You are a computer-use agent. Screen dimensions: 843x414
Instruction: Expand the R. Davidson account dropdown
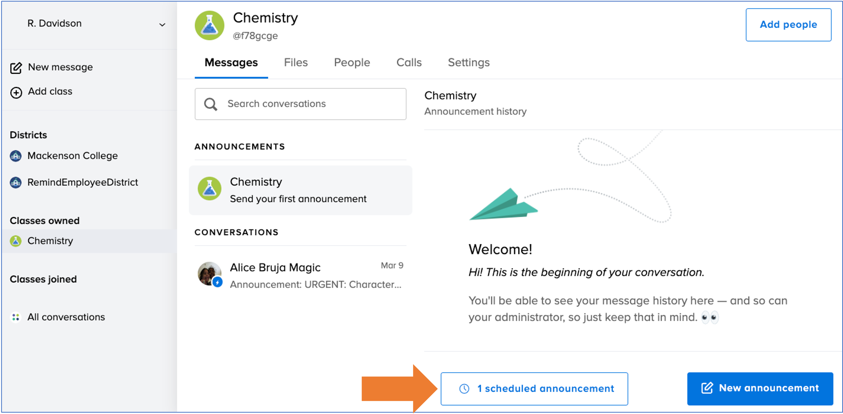(162, 25)
